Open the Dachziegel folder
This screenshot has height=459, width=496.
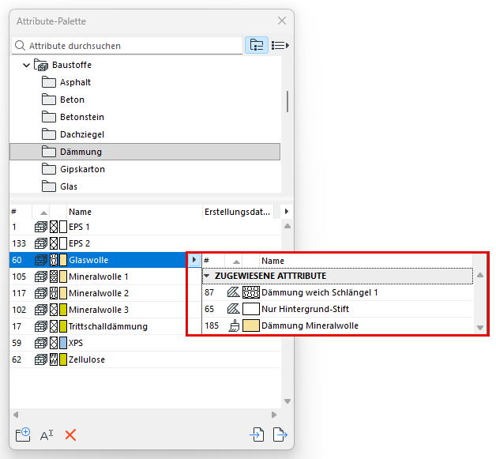(82, 134)
